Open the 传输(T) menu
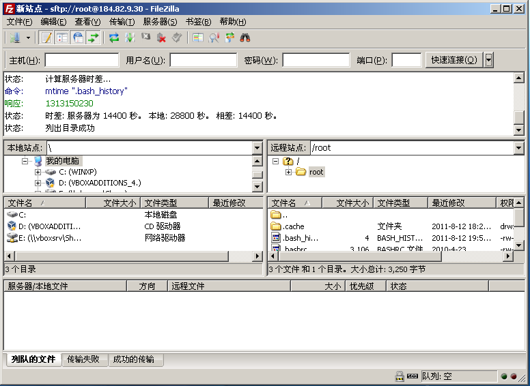530x386 pixels. click(x=122, y=22)
